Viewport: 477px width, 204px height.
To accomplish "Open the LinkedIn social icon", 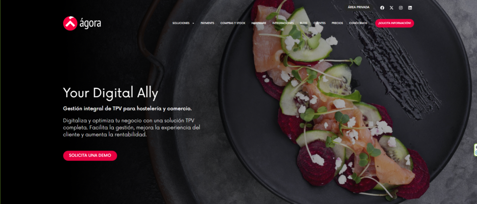I will point(410,8).
